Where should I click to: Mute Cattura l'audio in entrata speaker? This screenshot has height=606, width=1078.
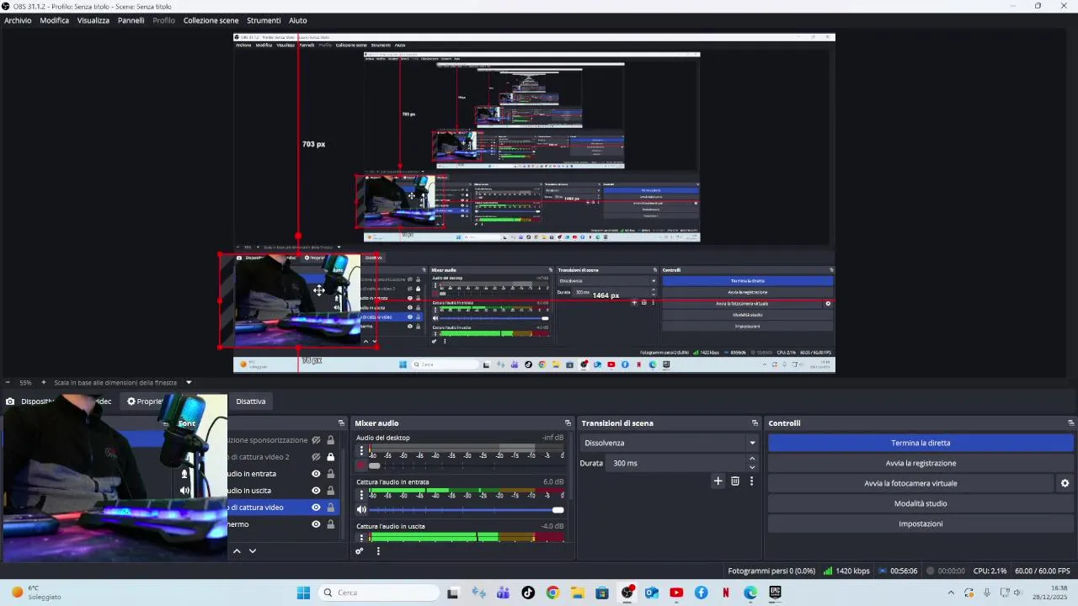(x=361, y=509)
